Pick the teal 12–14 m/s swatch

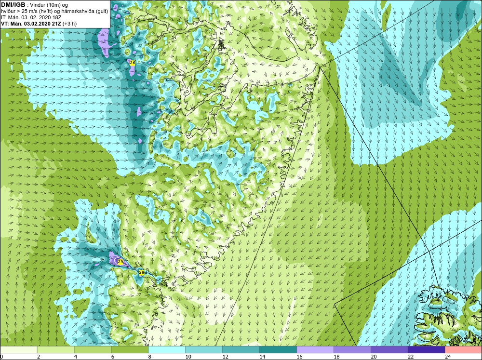(x=241, y=349)
